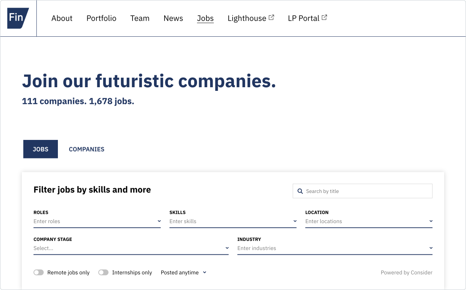
Task: Open the Posted anytime filter dropdown
Action: pyautogui.click(x=183, y=272)
